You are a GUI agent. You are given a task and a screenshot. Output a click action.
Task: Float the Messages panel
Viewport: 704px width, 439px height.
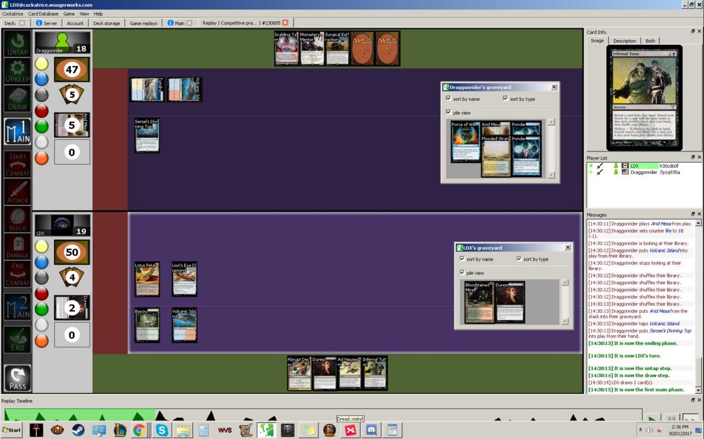click(693, 214)
